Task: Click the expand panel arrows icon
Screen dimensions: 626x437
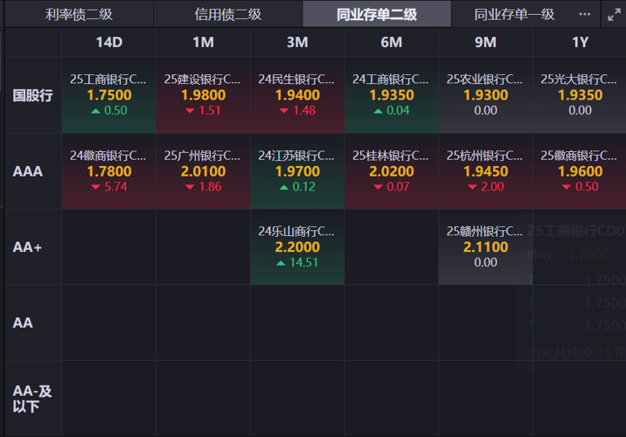Action: 614,14
